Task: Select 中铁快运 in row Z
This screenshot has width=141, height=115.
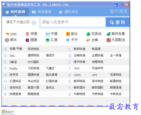Action: point(116,94)
